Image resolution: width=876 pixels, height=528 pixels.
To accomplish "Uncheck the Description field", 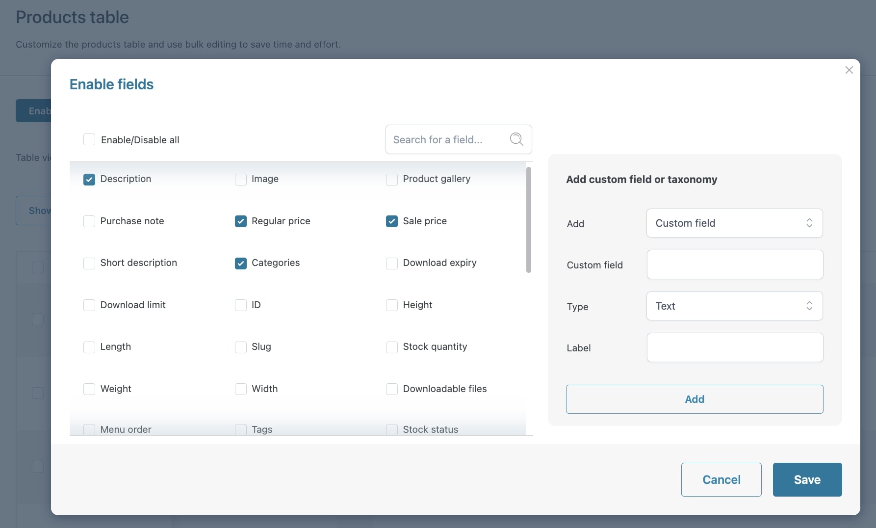I will click(89, 180).
